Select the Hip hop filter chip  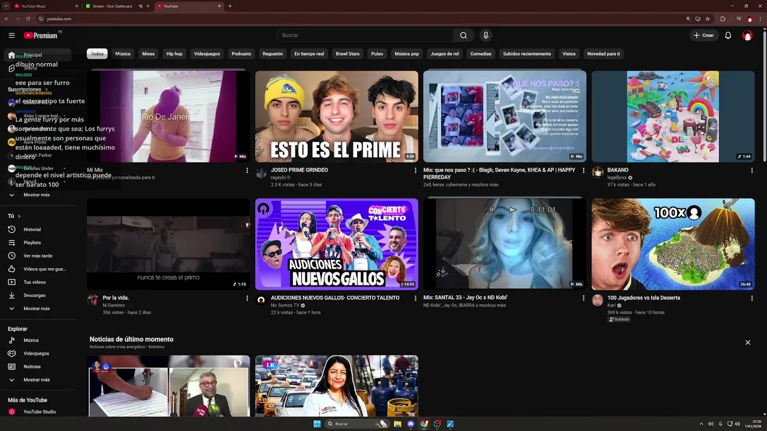point(174,54)
